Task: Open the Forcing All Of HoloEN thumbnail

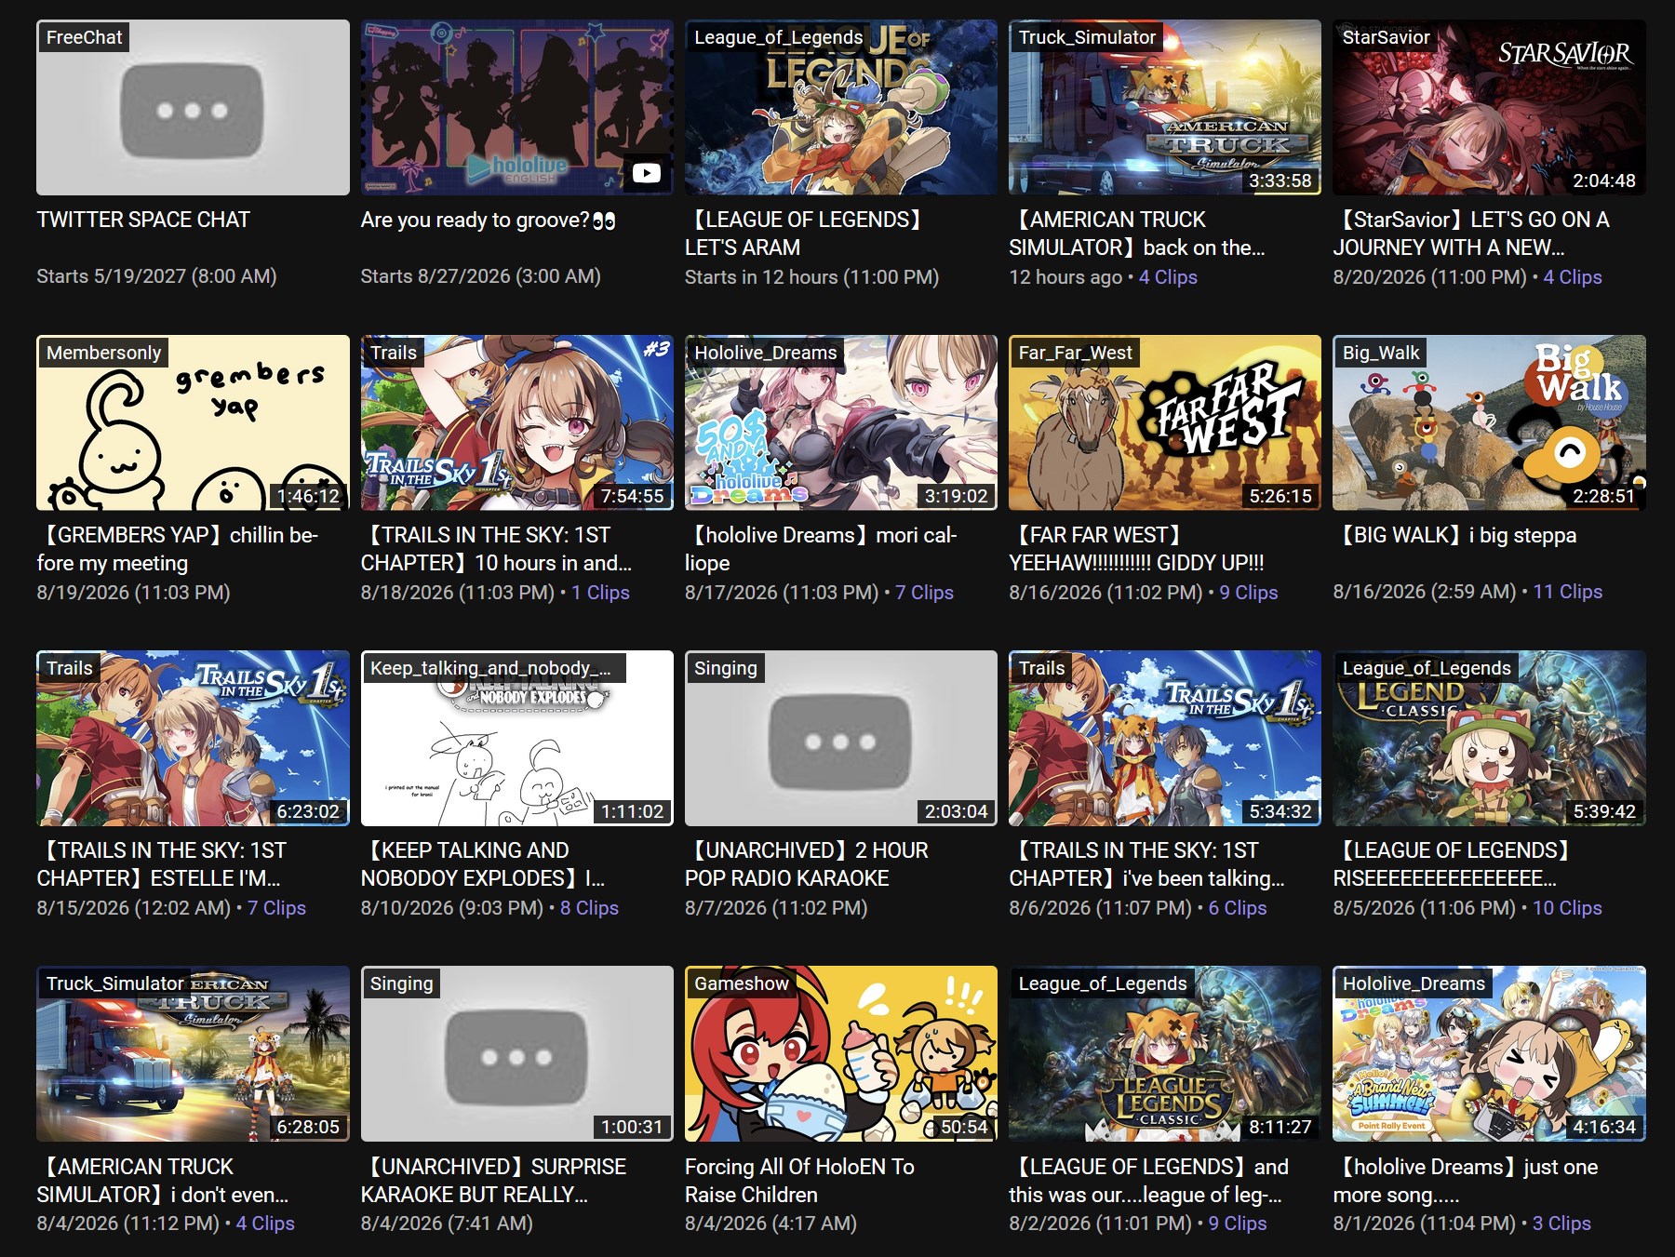Action: (840, 1053)
